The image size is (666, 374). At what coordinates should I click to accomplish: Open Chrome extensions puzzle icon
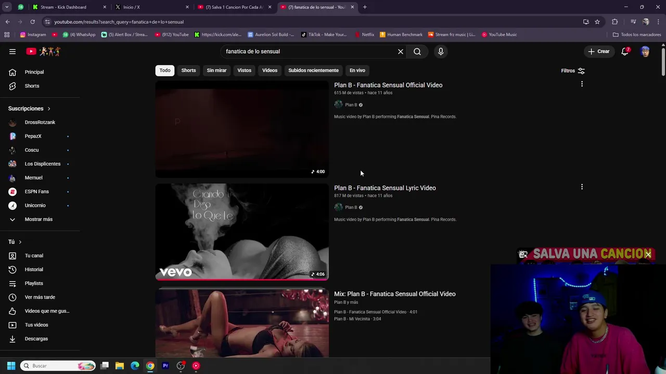[615, 22]
